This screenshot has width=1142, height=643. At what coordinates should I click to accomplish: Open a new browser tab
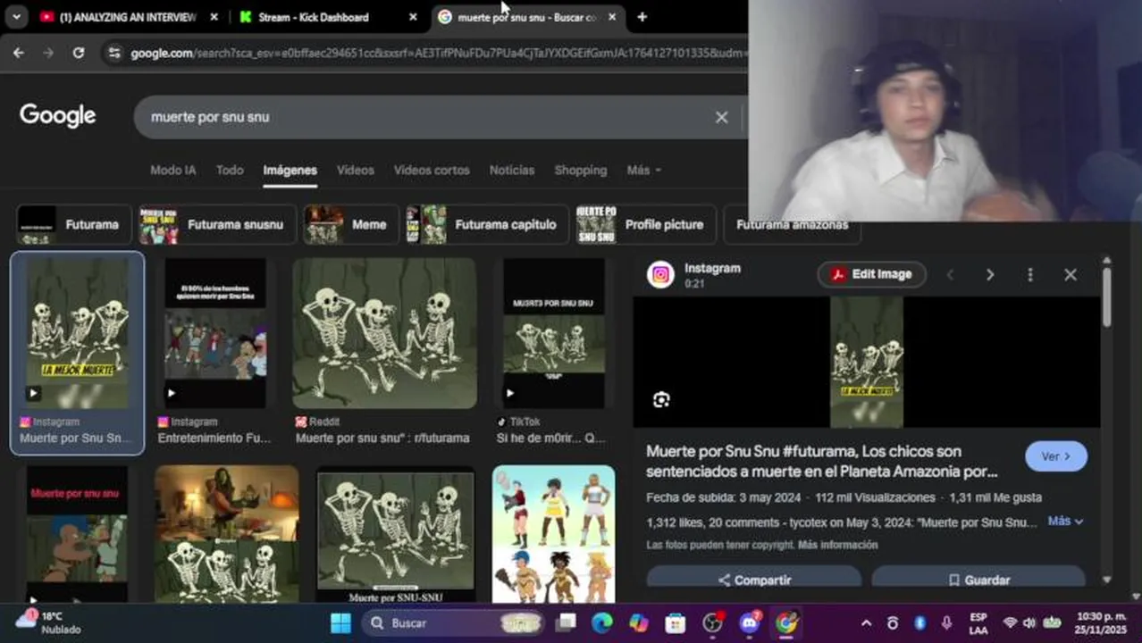click(x=642, y=17)
